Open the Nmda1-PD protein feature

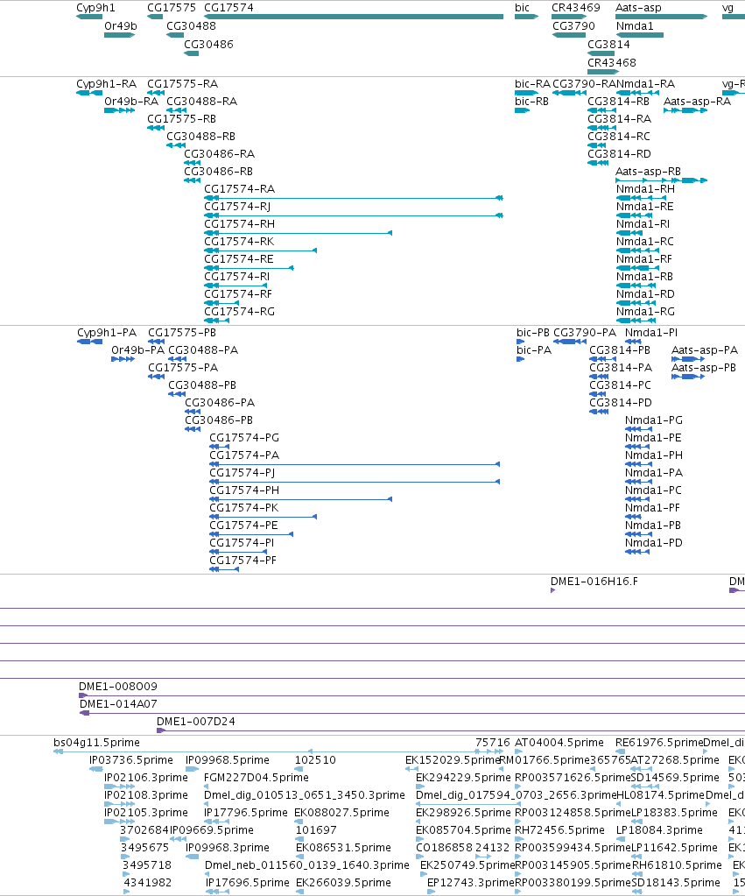637,552
